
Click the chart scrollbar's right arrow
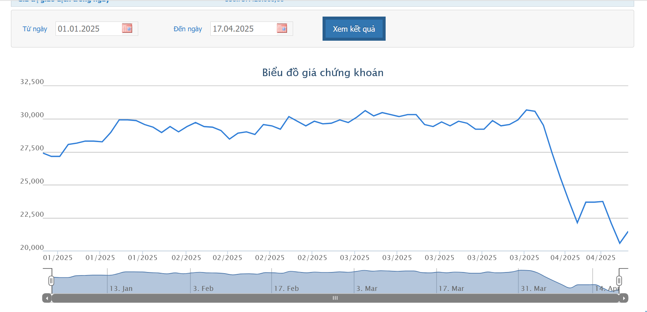coord(624,298)
